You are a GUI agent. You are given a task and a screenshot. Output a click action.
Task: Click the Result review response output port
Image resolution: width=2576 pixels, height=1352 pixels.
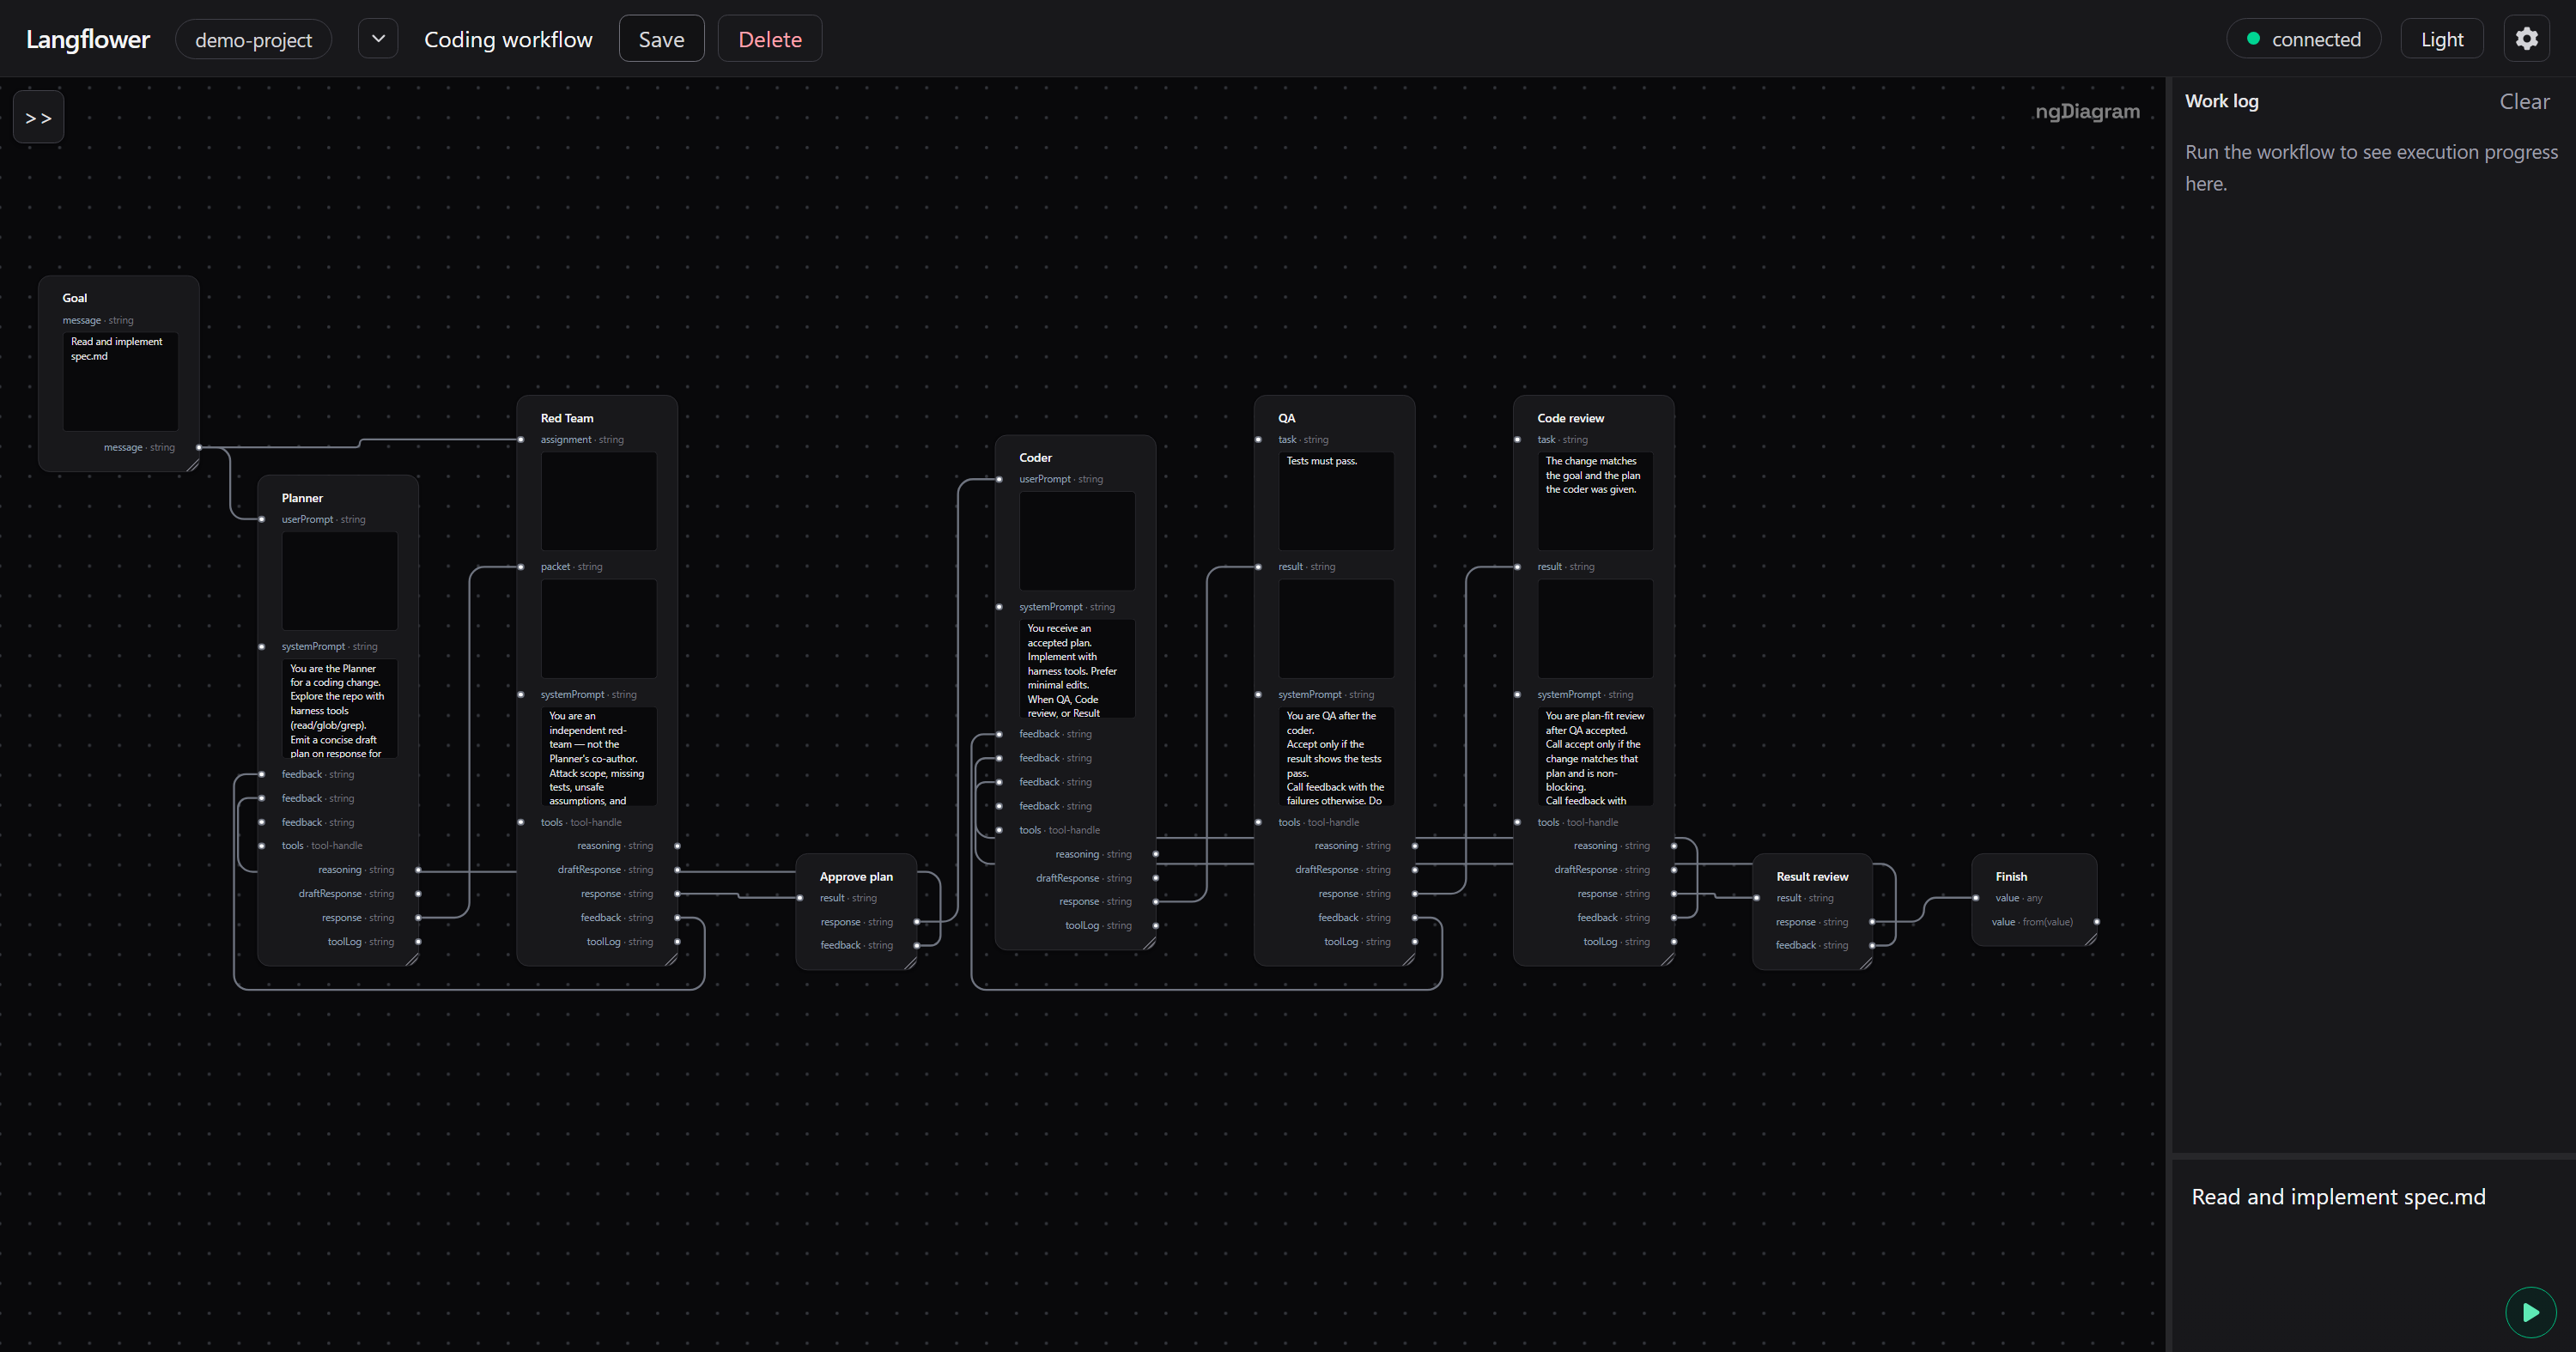[1873, 922]
